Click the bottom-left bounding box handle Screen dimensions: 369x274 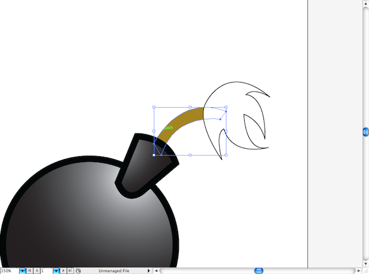pos(154,155)
